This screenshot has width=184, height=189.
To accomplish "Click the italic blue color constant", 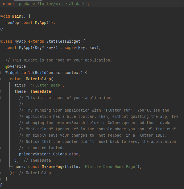I will (x=73, y=154).
